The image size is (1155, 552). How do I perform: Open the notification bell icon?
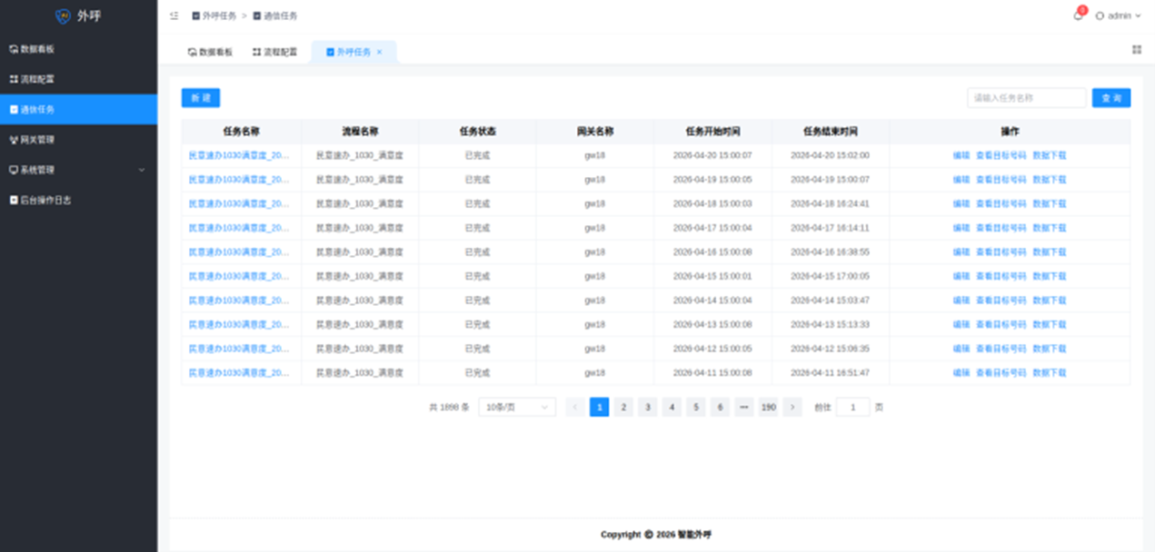click(x=1078, y=15)
